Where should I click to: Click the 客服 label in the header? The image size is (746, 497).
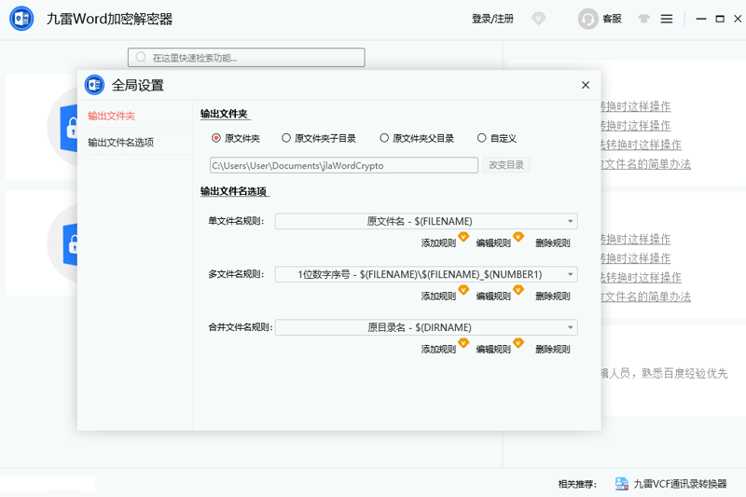pos(612,19)
